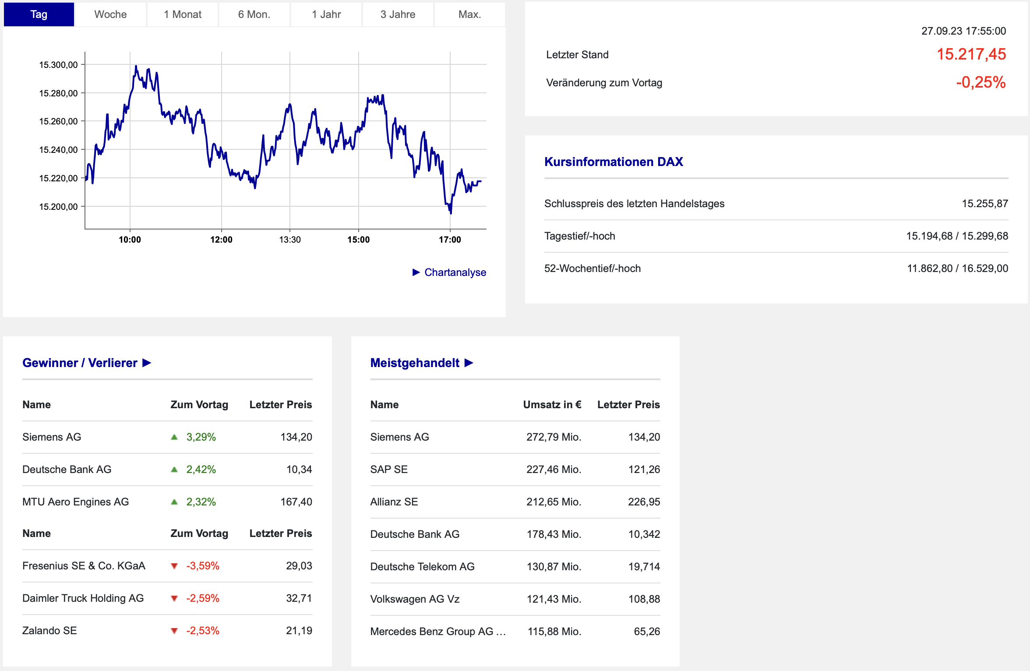Click red down arrow for Zalando SE
The height and width of the screenshot is (671, 1030).
(174, 631)
